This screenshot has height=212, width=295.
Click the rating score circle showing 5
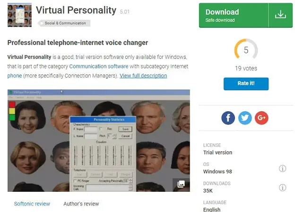point(246,50)
